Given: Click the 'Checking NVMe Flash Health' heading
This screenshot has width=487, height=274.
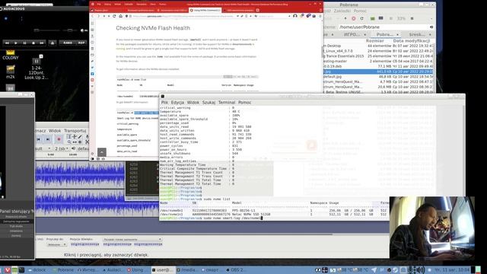Looking at the screenshot, I should coord(153,28).
